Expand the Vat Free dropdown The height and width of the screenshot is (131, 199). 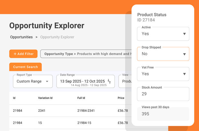tap(163, 74)
